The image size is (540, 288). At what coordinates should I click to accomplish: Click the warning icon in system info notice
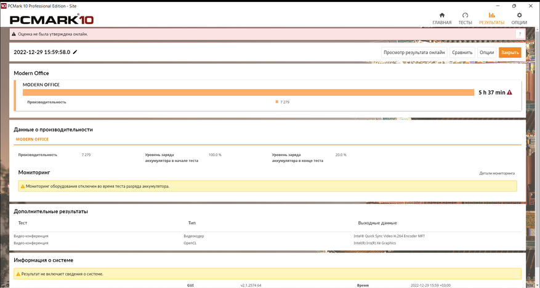(18, 274)
